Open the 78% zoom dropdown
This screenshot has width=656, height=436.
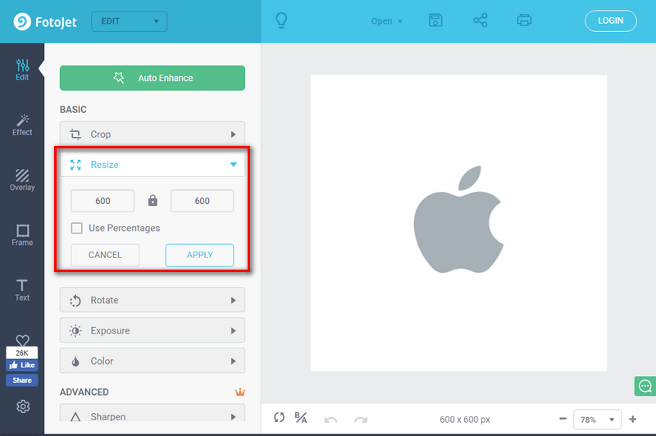(x=597, y=420)
